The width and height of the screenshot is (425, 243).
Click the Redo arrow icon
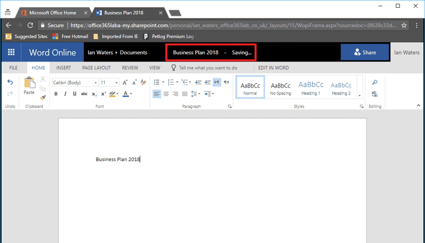click(10, 94)
